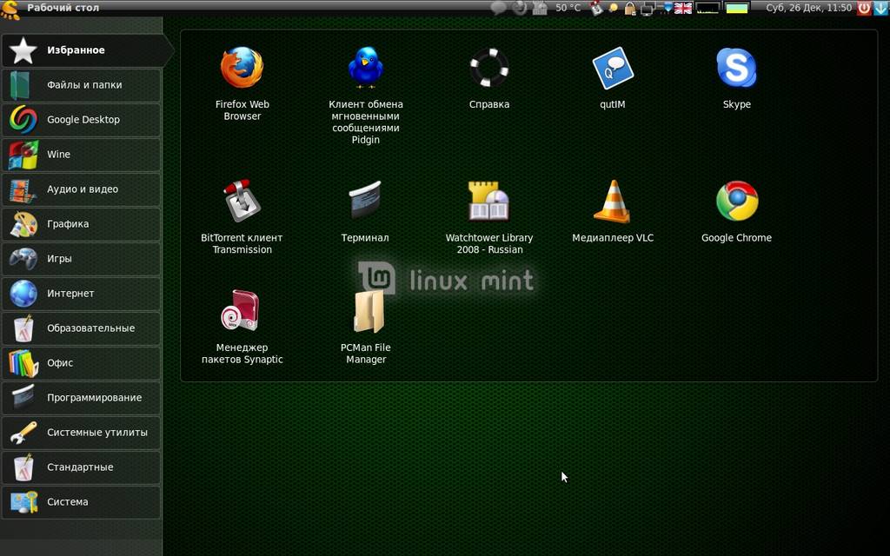The image size is (890, 556).
Task: Click the yellow light bulb tray icon
Action: [x=614, y=8]
